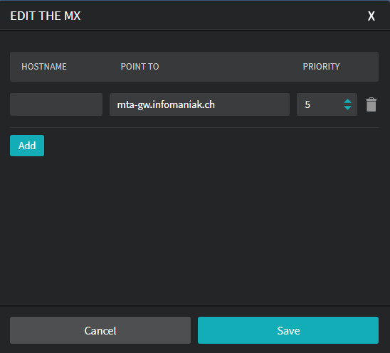Viewport: 390px width, 353px height.
Task: Save the MX record changes
Action: 288,330
